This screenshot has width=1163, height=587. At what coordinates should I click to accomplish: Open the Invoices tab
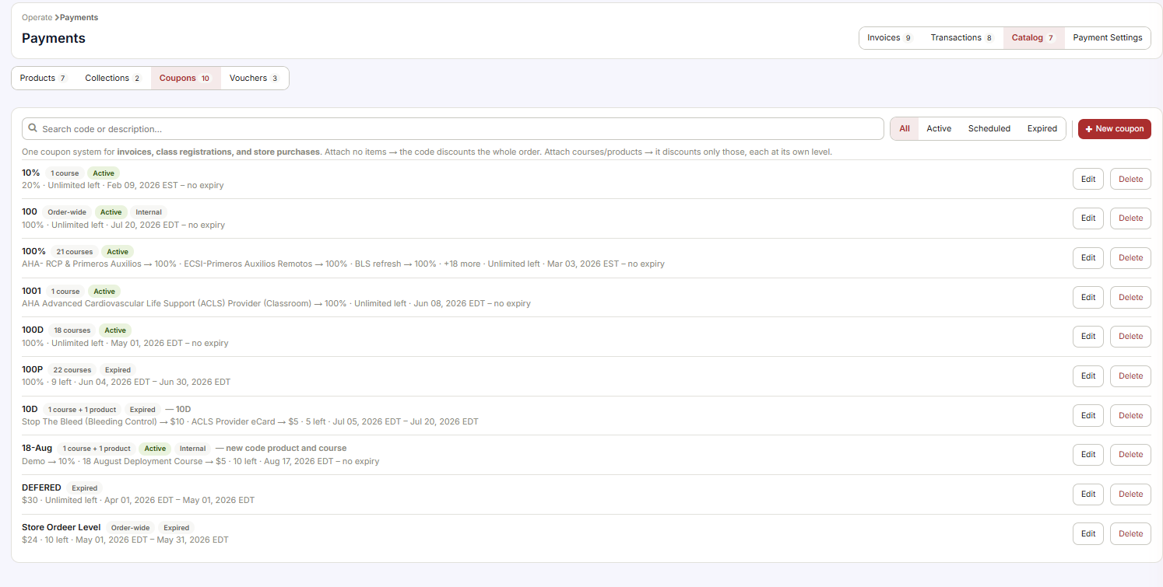tap(890, 37)
